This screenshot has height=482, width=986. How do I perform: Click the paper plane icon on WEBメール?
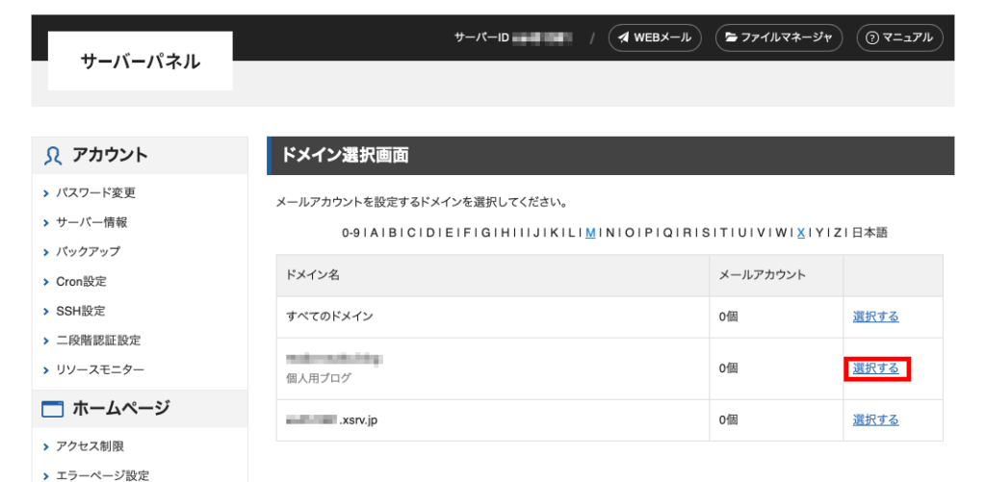(x=623, y=38)
